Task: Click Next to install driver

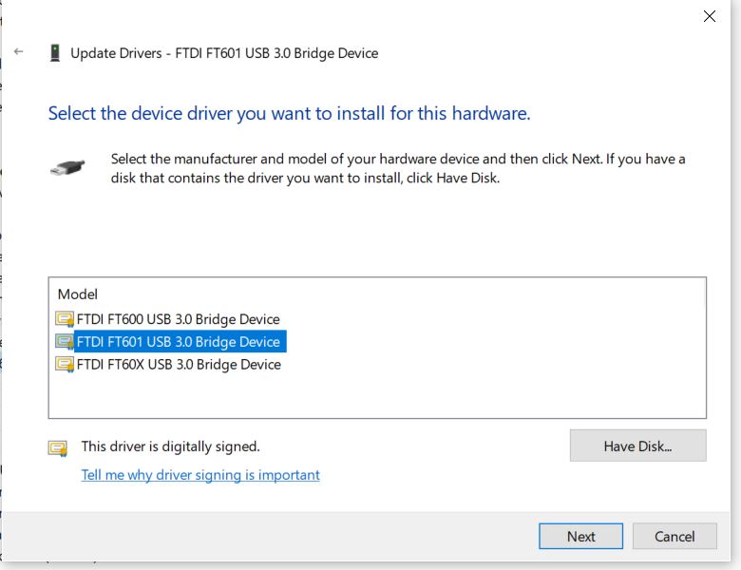Action: point(580,537)
